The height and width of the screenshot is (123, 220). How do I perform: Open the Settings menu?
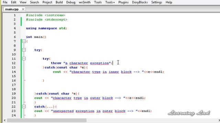tap(157, 2)
